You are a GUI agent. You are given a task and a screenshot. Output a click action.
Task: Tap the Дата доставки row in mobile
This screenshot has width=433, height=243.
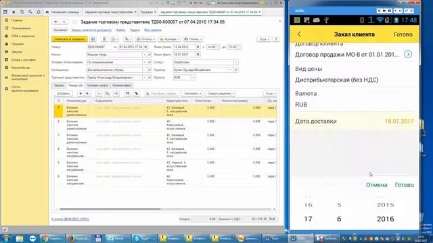(x=355, y=122)
